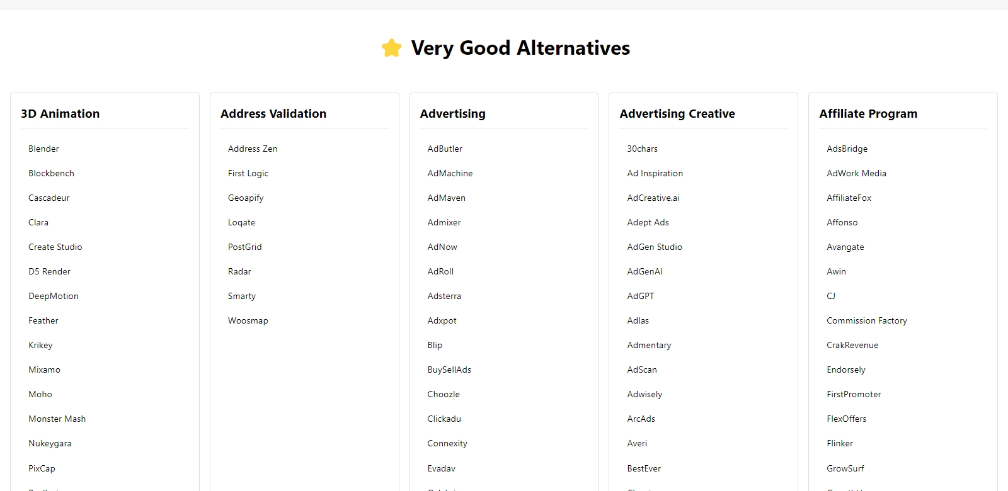Viewport: 1008px width, 491px height.
Task: Click the AdButler link
Action: coord(445,149)
